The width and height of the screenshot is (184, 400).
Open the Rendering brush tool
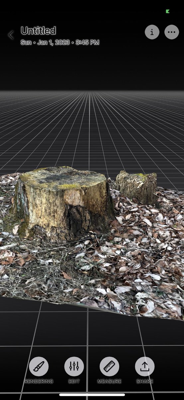[39, 367]
